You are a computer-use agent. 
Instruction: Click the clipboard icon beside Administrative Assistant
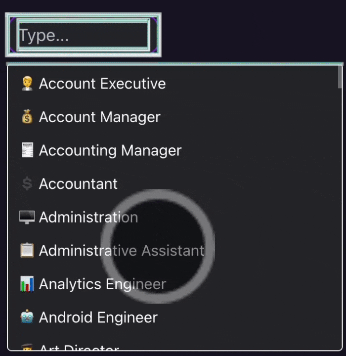pyautogui.click(x=27, y=251)
